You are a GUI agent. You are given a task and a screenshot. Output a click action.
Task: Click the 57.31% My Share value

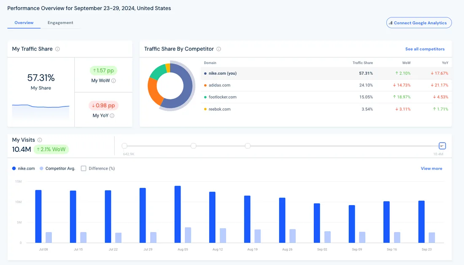click(x=41, y=78)
